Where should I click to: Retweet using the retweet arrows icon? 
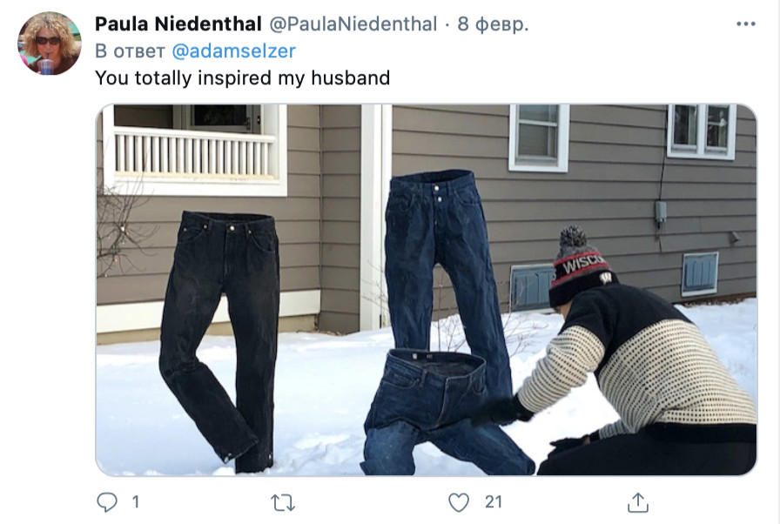283,502
